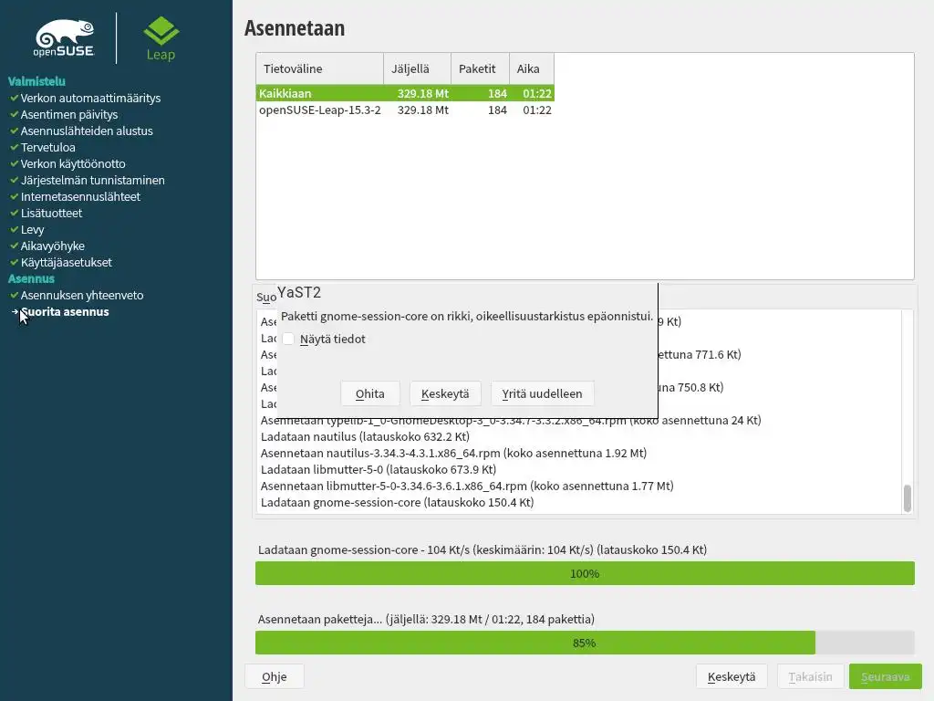Click the checkmark beside Levy

pyautogui.click(x=14, y=229)
